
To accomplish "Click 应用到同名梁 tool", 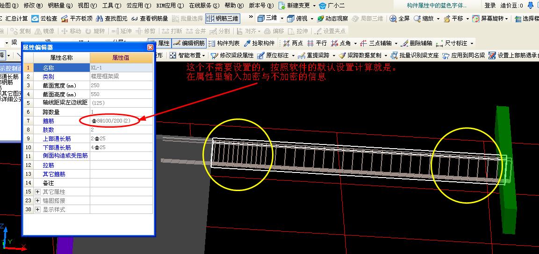I will 464,55.
